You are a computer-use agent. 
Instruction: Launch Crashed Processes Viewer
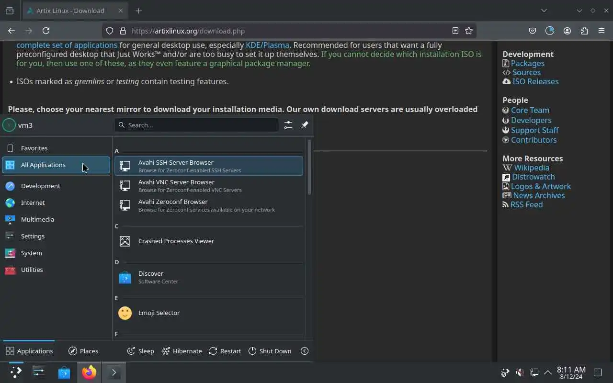pyautogui.click(x=208, y=241)
